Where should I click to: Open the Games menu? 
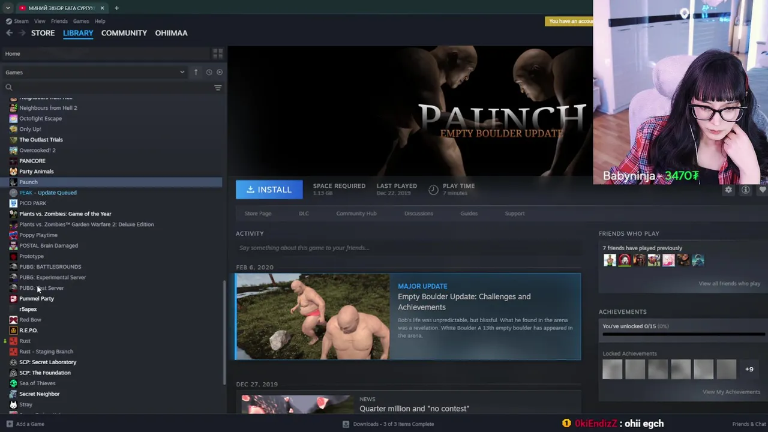81,21
